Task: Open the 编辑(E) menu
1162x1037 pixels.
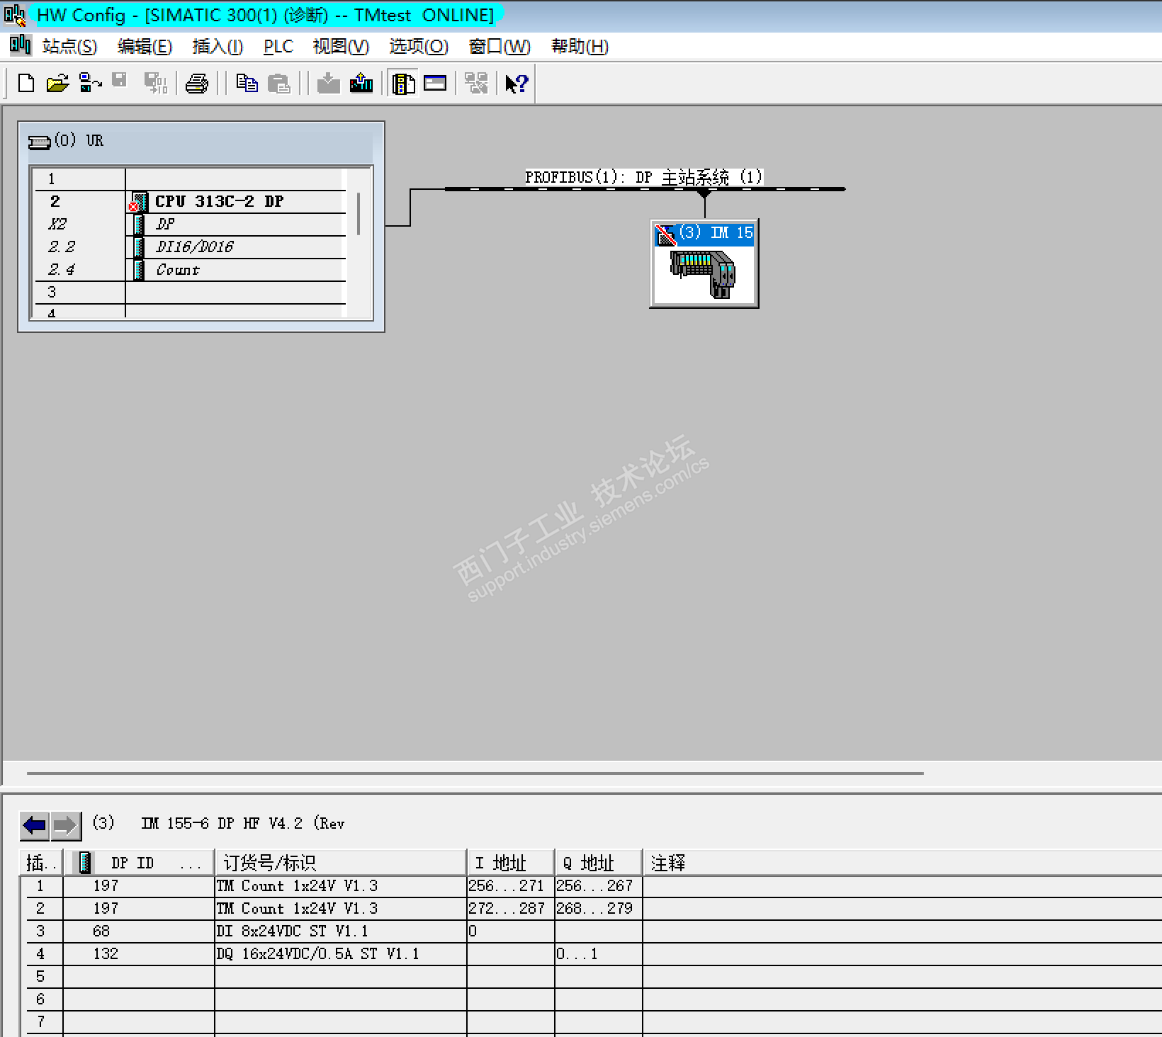Action: click(145, 46)
